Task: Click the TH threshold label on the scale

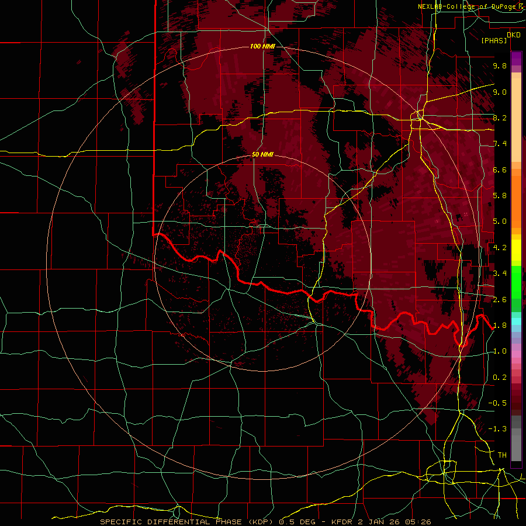Action: pyautogui.click(x=502, y=455)
